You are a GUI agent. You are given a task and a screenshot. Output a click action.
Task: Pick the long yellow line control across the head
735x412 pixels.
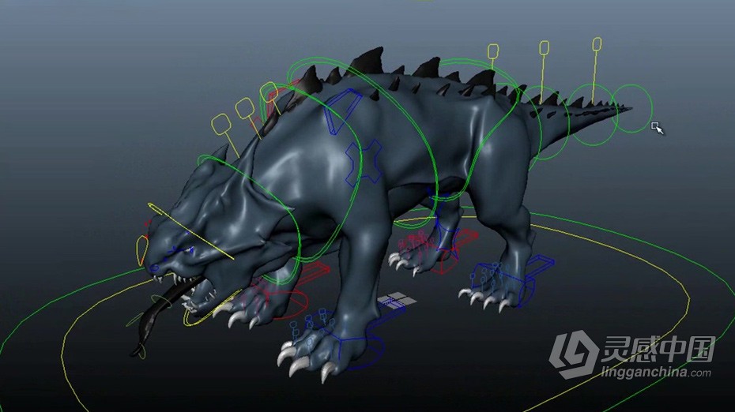[x=190, y=230]
